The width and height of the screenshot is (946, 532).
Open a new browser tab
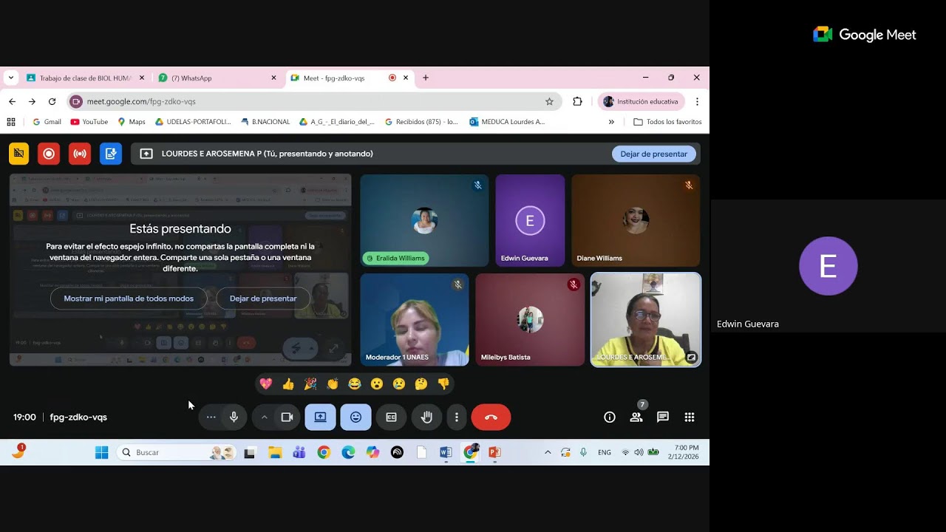426,78
